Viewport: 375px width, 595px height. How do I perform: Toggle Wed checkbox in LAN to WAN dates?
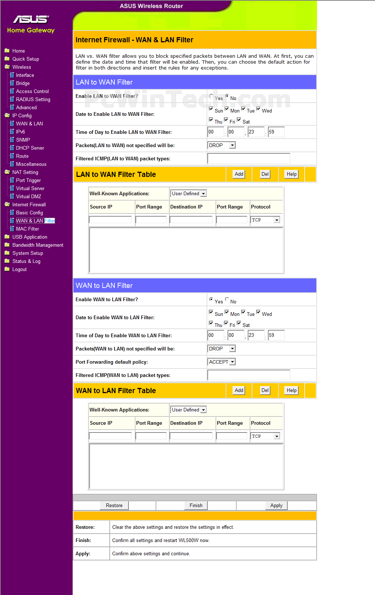[258, 108]
